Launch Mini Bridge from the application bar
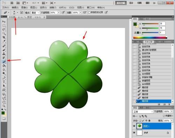This screenshot has height=138, width=175. pos(18,3)
